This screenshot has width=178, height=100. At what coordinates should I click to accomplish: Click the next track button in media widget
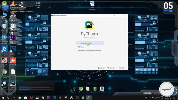click(x=150, y=93)
